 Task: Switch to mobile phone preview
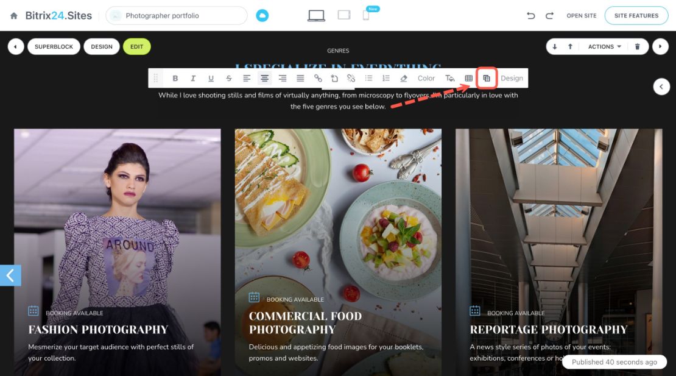[366, 16]
